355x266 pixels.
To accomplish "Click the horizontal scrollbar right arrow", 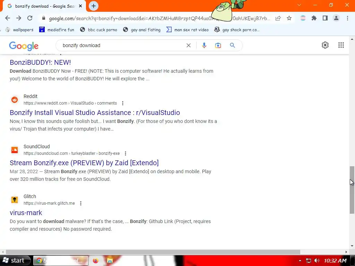I will [x=346, y=252].
